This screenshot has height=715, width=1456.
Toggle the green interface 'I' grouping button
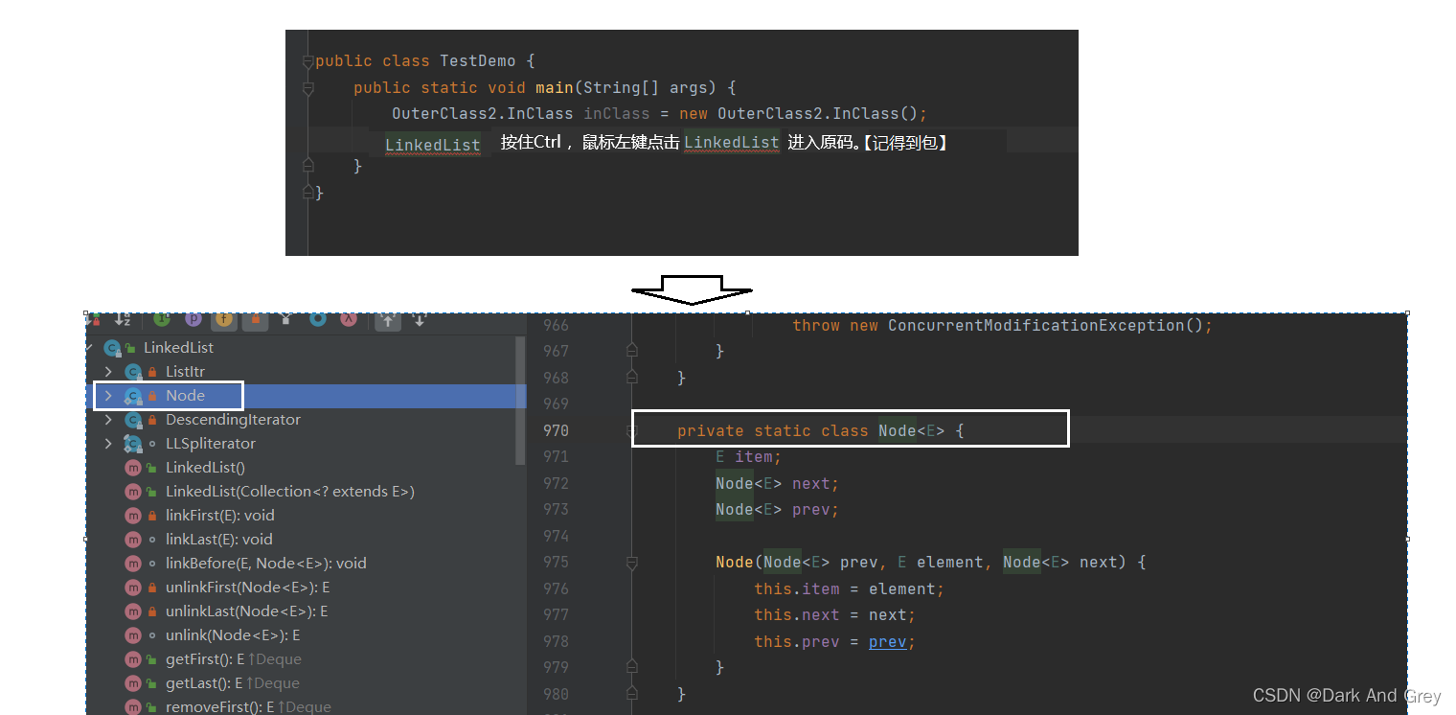163,319
